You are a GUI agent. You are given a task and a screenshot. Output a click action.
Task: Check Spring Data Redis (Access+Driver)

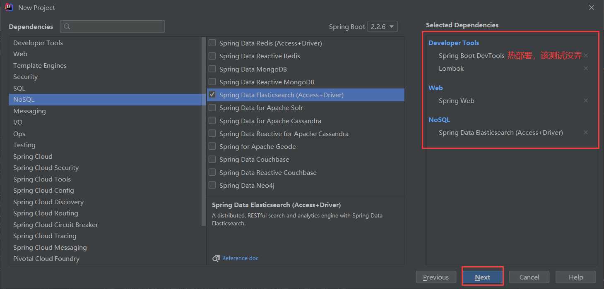point(212,43)
